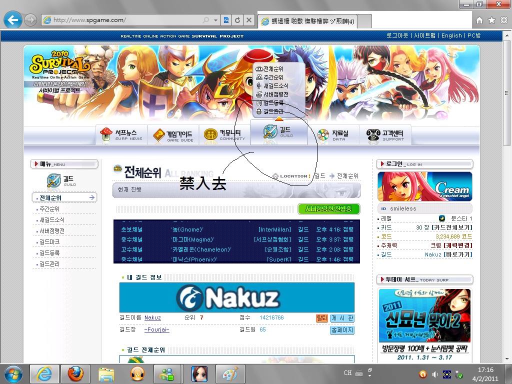Click the Cream character banner image
Image resolution: width=512 pixels, height=384 pixels.
[x=425, y=186]
